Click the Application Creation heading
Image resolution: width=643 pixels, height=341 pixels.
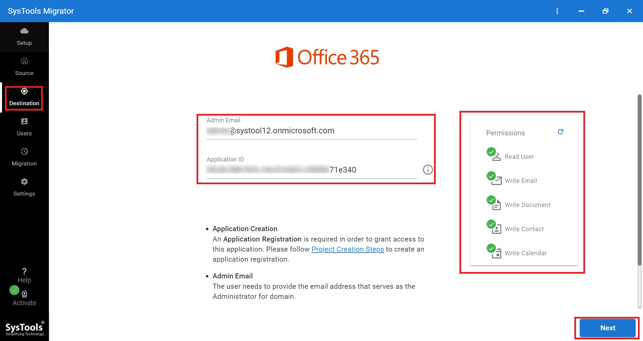click(x=245, y=229)
